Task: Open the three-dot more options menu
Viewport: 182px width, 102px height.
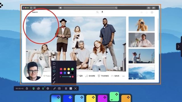Action: pos(123,76)
